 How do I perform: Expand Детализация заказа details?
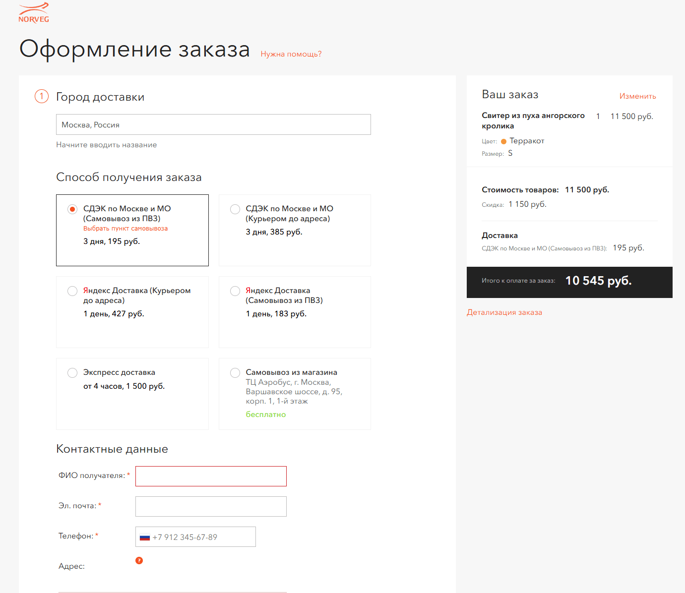504,312
